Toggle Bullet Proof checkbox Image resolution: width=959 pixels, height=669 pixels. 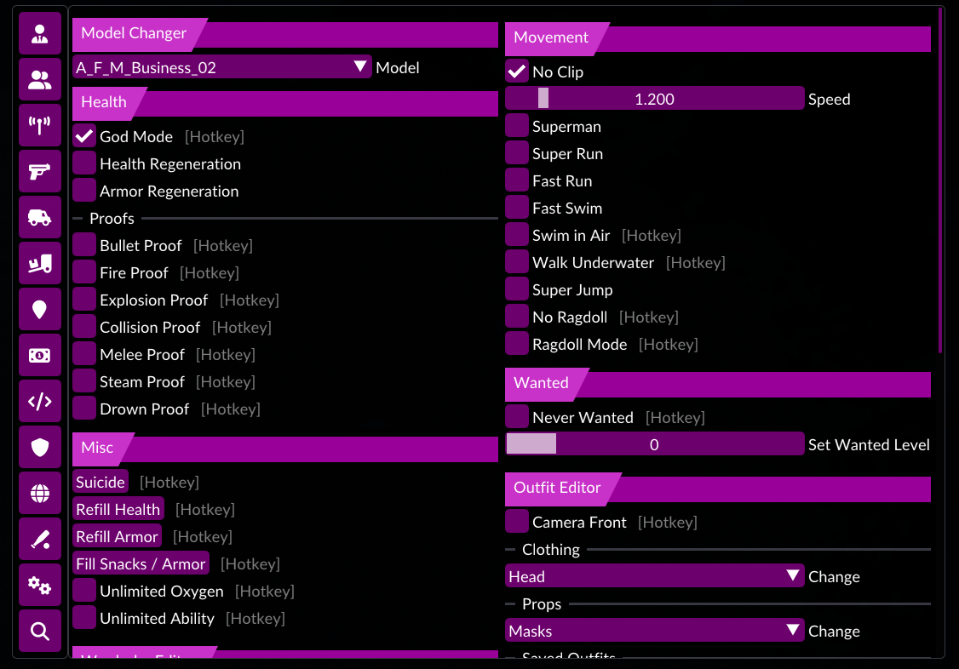(x=84, y=246)
